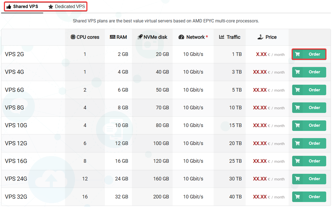This screenshot has width=332, height=207.
Task: Click the CPU cores chip icon
Action: (73, 37)
